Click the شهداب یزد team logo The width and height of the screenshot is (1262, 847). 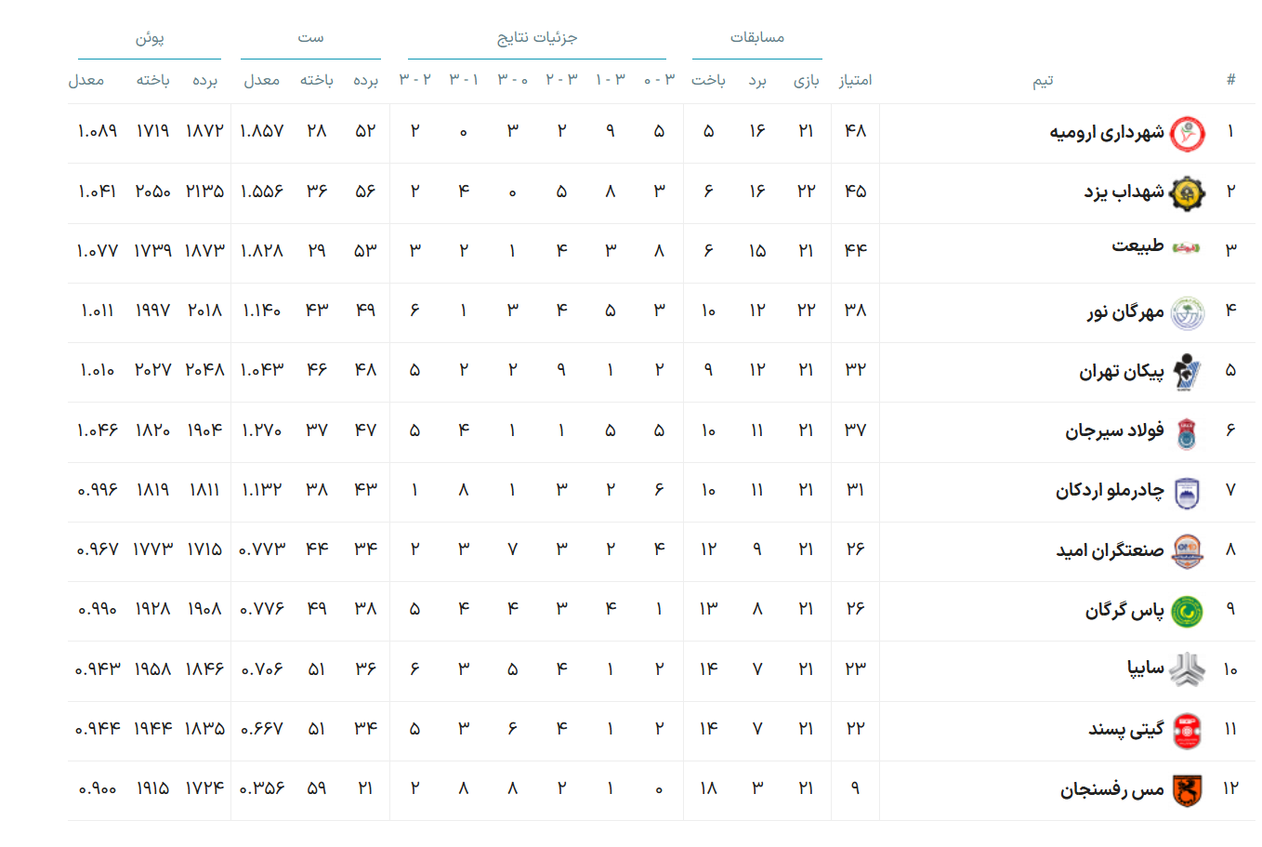1187,193
